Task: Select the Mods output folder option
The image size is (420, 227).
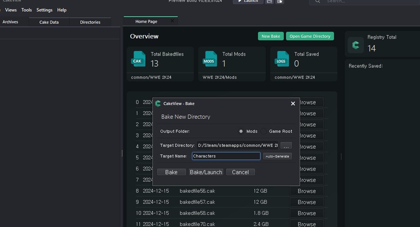Action: coord(241,131)
